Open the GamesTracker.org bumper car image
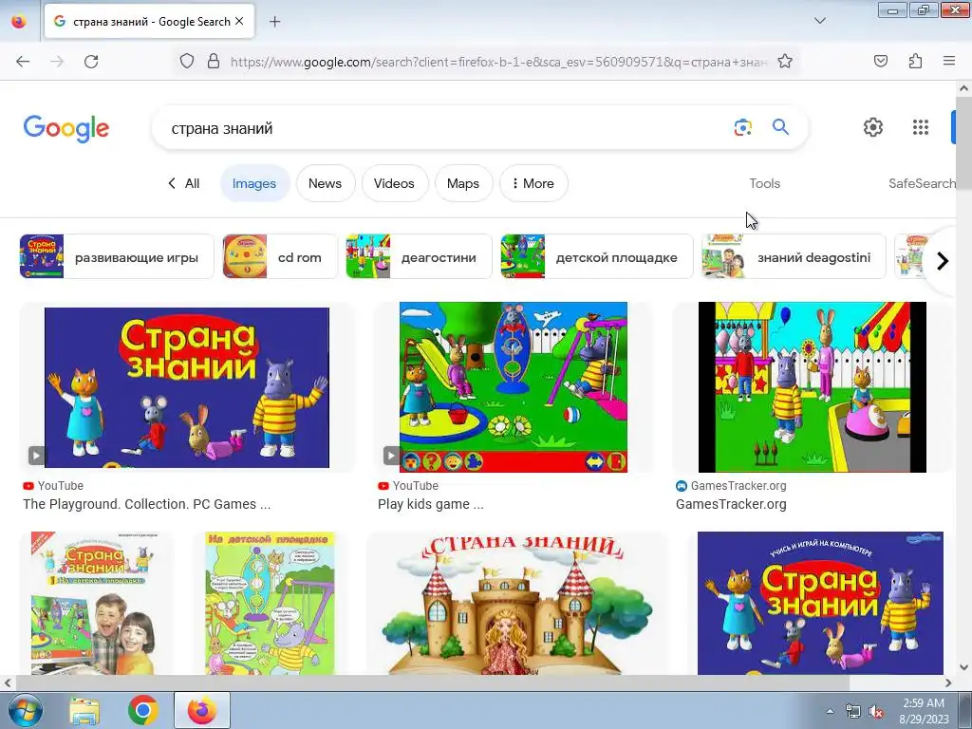Screen dimensions: 972x729 (x=813, y=387)
